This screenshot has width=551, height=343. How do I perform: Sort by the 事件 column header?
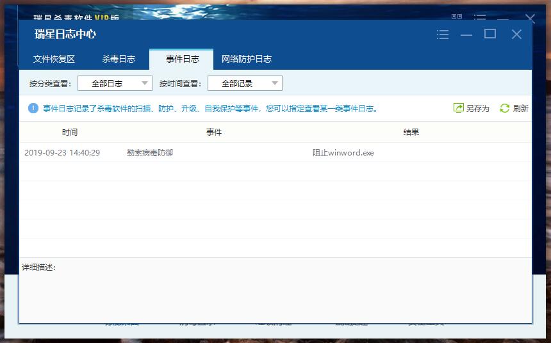[213, 132]
